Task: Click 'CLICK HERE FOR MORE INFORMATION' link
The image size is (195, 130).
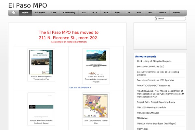Action: pos(69,42)
